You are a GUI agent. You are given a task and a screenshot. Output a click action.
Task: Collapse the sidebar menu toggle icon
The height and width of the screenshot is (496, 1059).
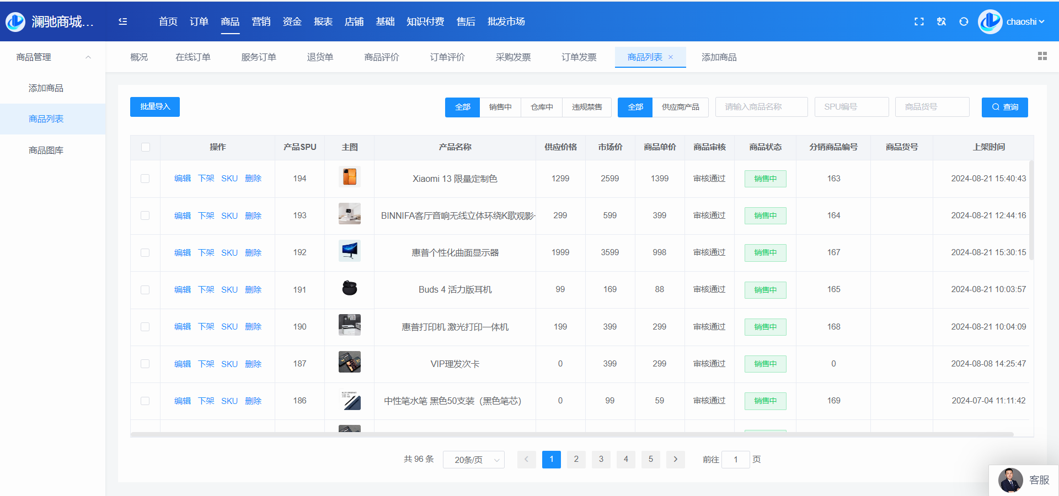tap(122, 21)
